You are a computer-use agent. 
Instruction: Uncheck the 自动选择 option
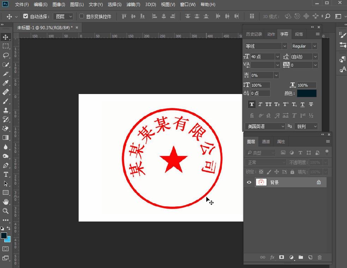[25, 16]
